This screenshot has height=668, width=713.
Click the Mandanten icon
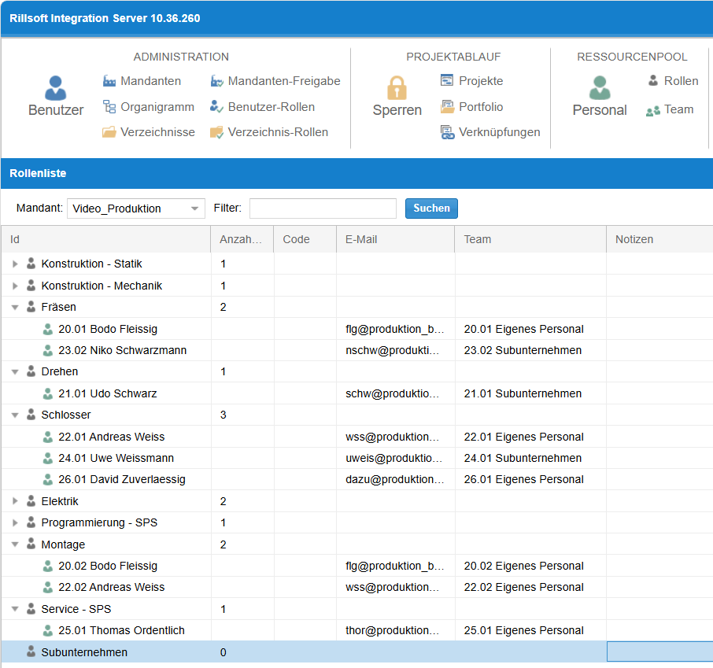pyautogui.click(x=109, y=81)
